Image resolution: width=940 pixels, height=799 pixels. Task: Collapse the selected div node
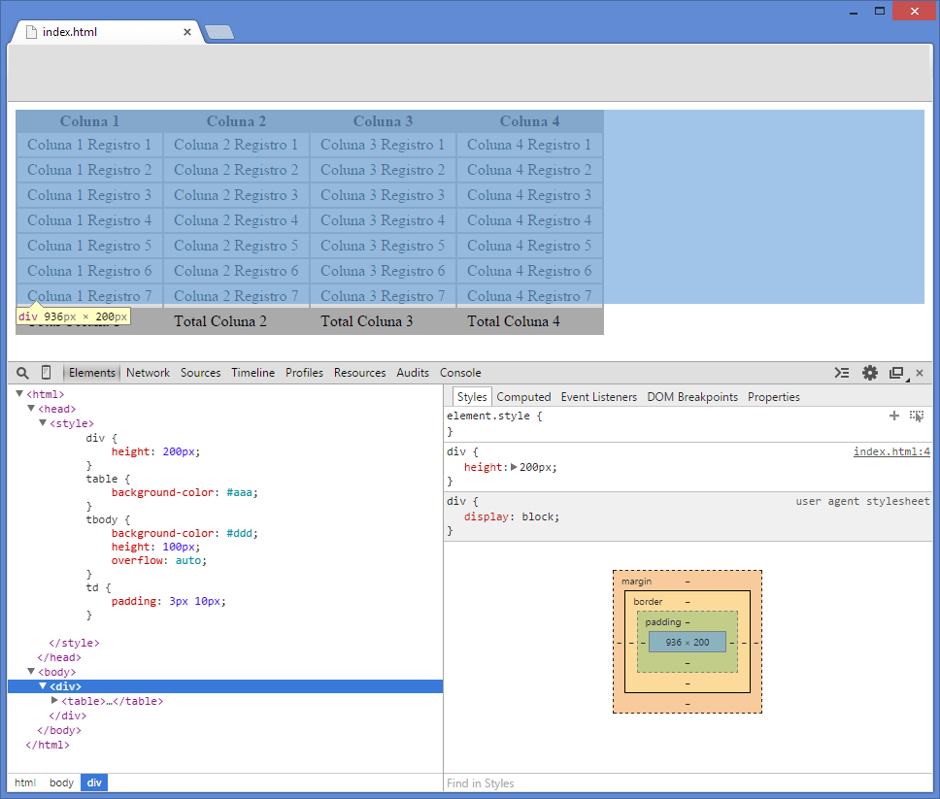(43, 685)
